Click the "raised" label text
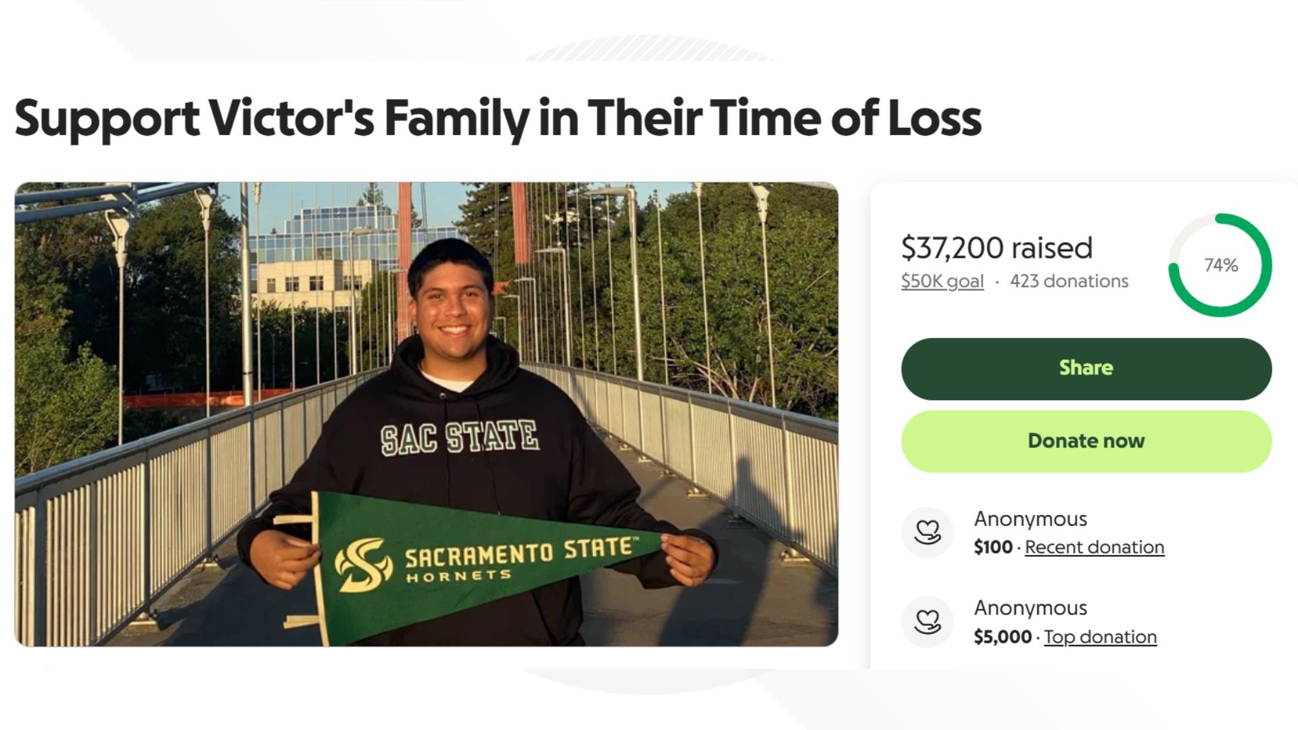1298x730 pixels. coord(1052,247)
